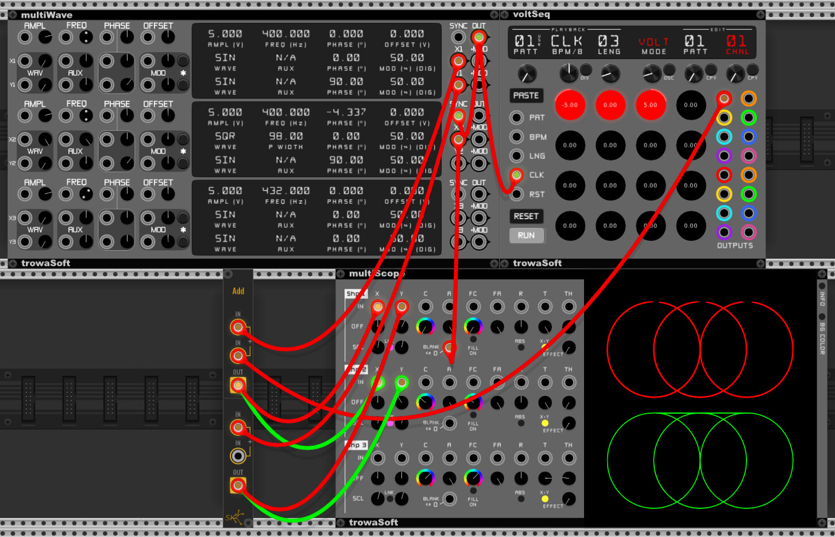
Task: Click the 432.000 frequency value on multiWave
Action: (x=286, y=190)
